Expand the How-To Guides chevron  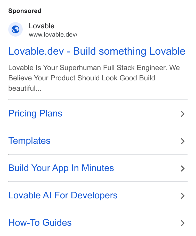click(183, 223)
